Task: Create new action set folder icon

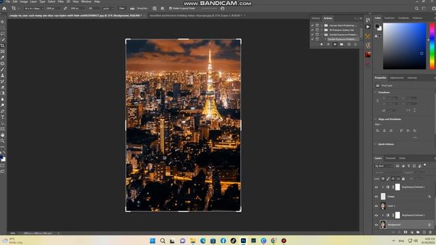Action: pos(341,44)
